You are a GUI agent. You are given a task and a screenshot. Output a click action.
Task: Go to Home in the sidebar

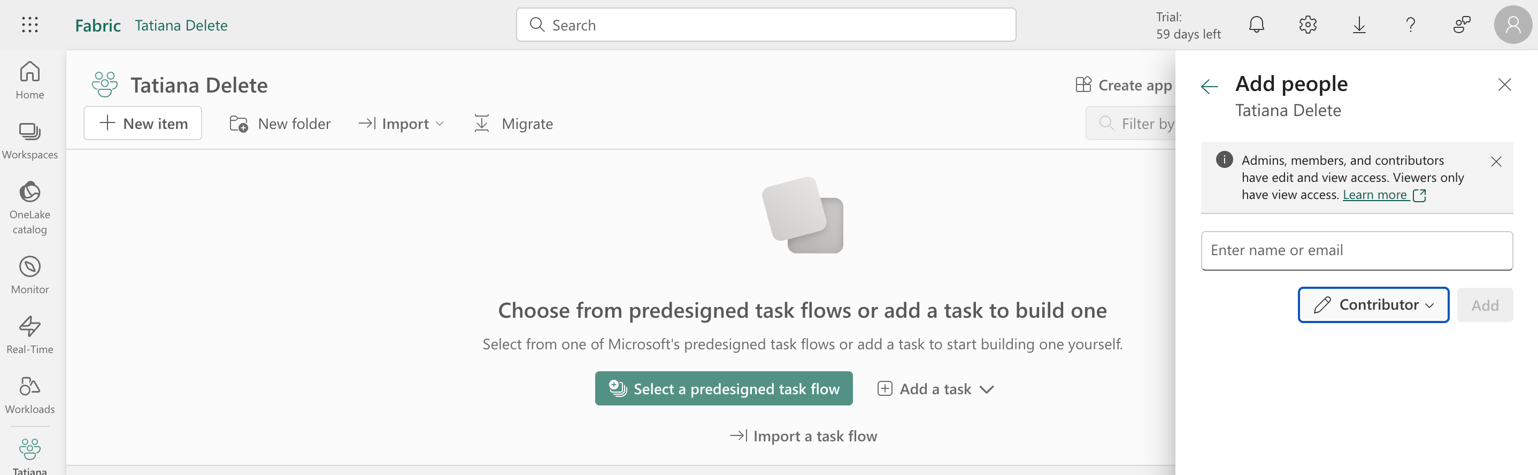(x=30, y=80)
